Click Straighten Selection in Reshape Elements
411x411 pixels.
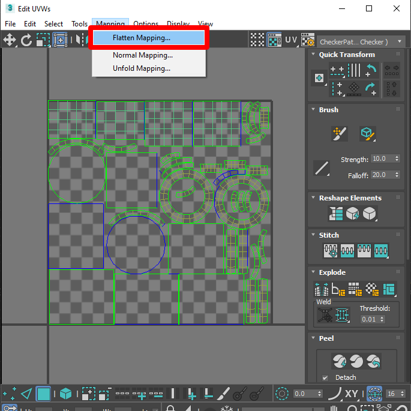click(x=336, y=214)
